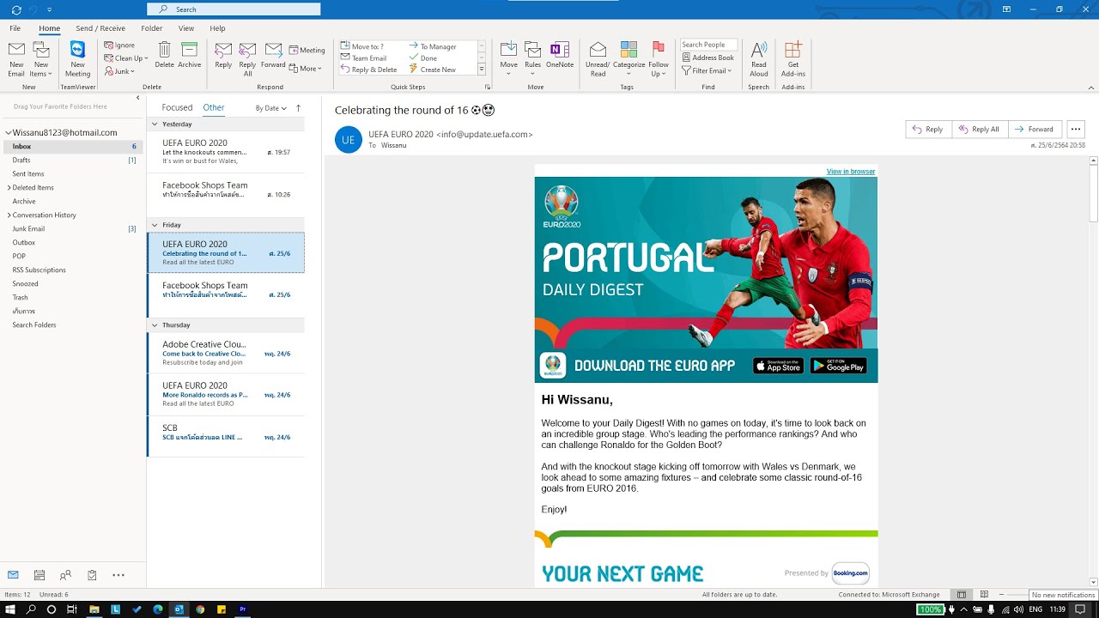Click the Ignore conversation button
Screen dimensions: 1099x618
point(119,45)
